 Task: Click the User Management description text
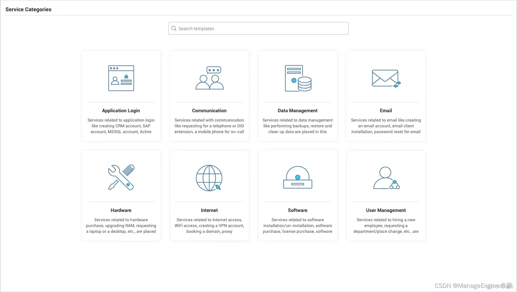coord(386,226)
